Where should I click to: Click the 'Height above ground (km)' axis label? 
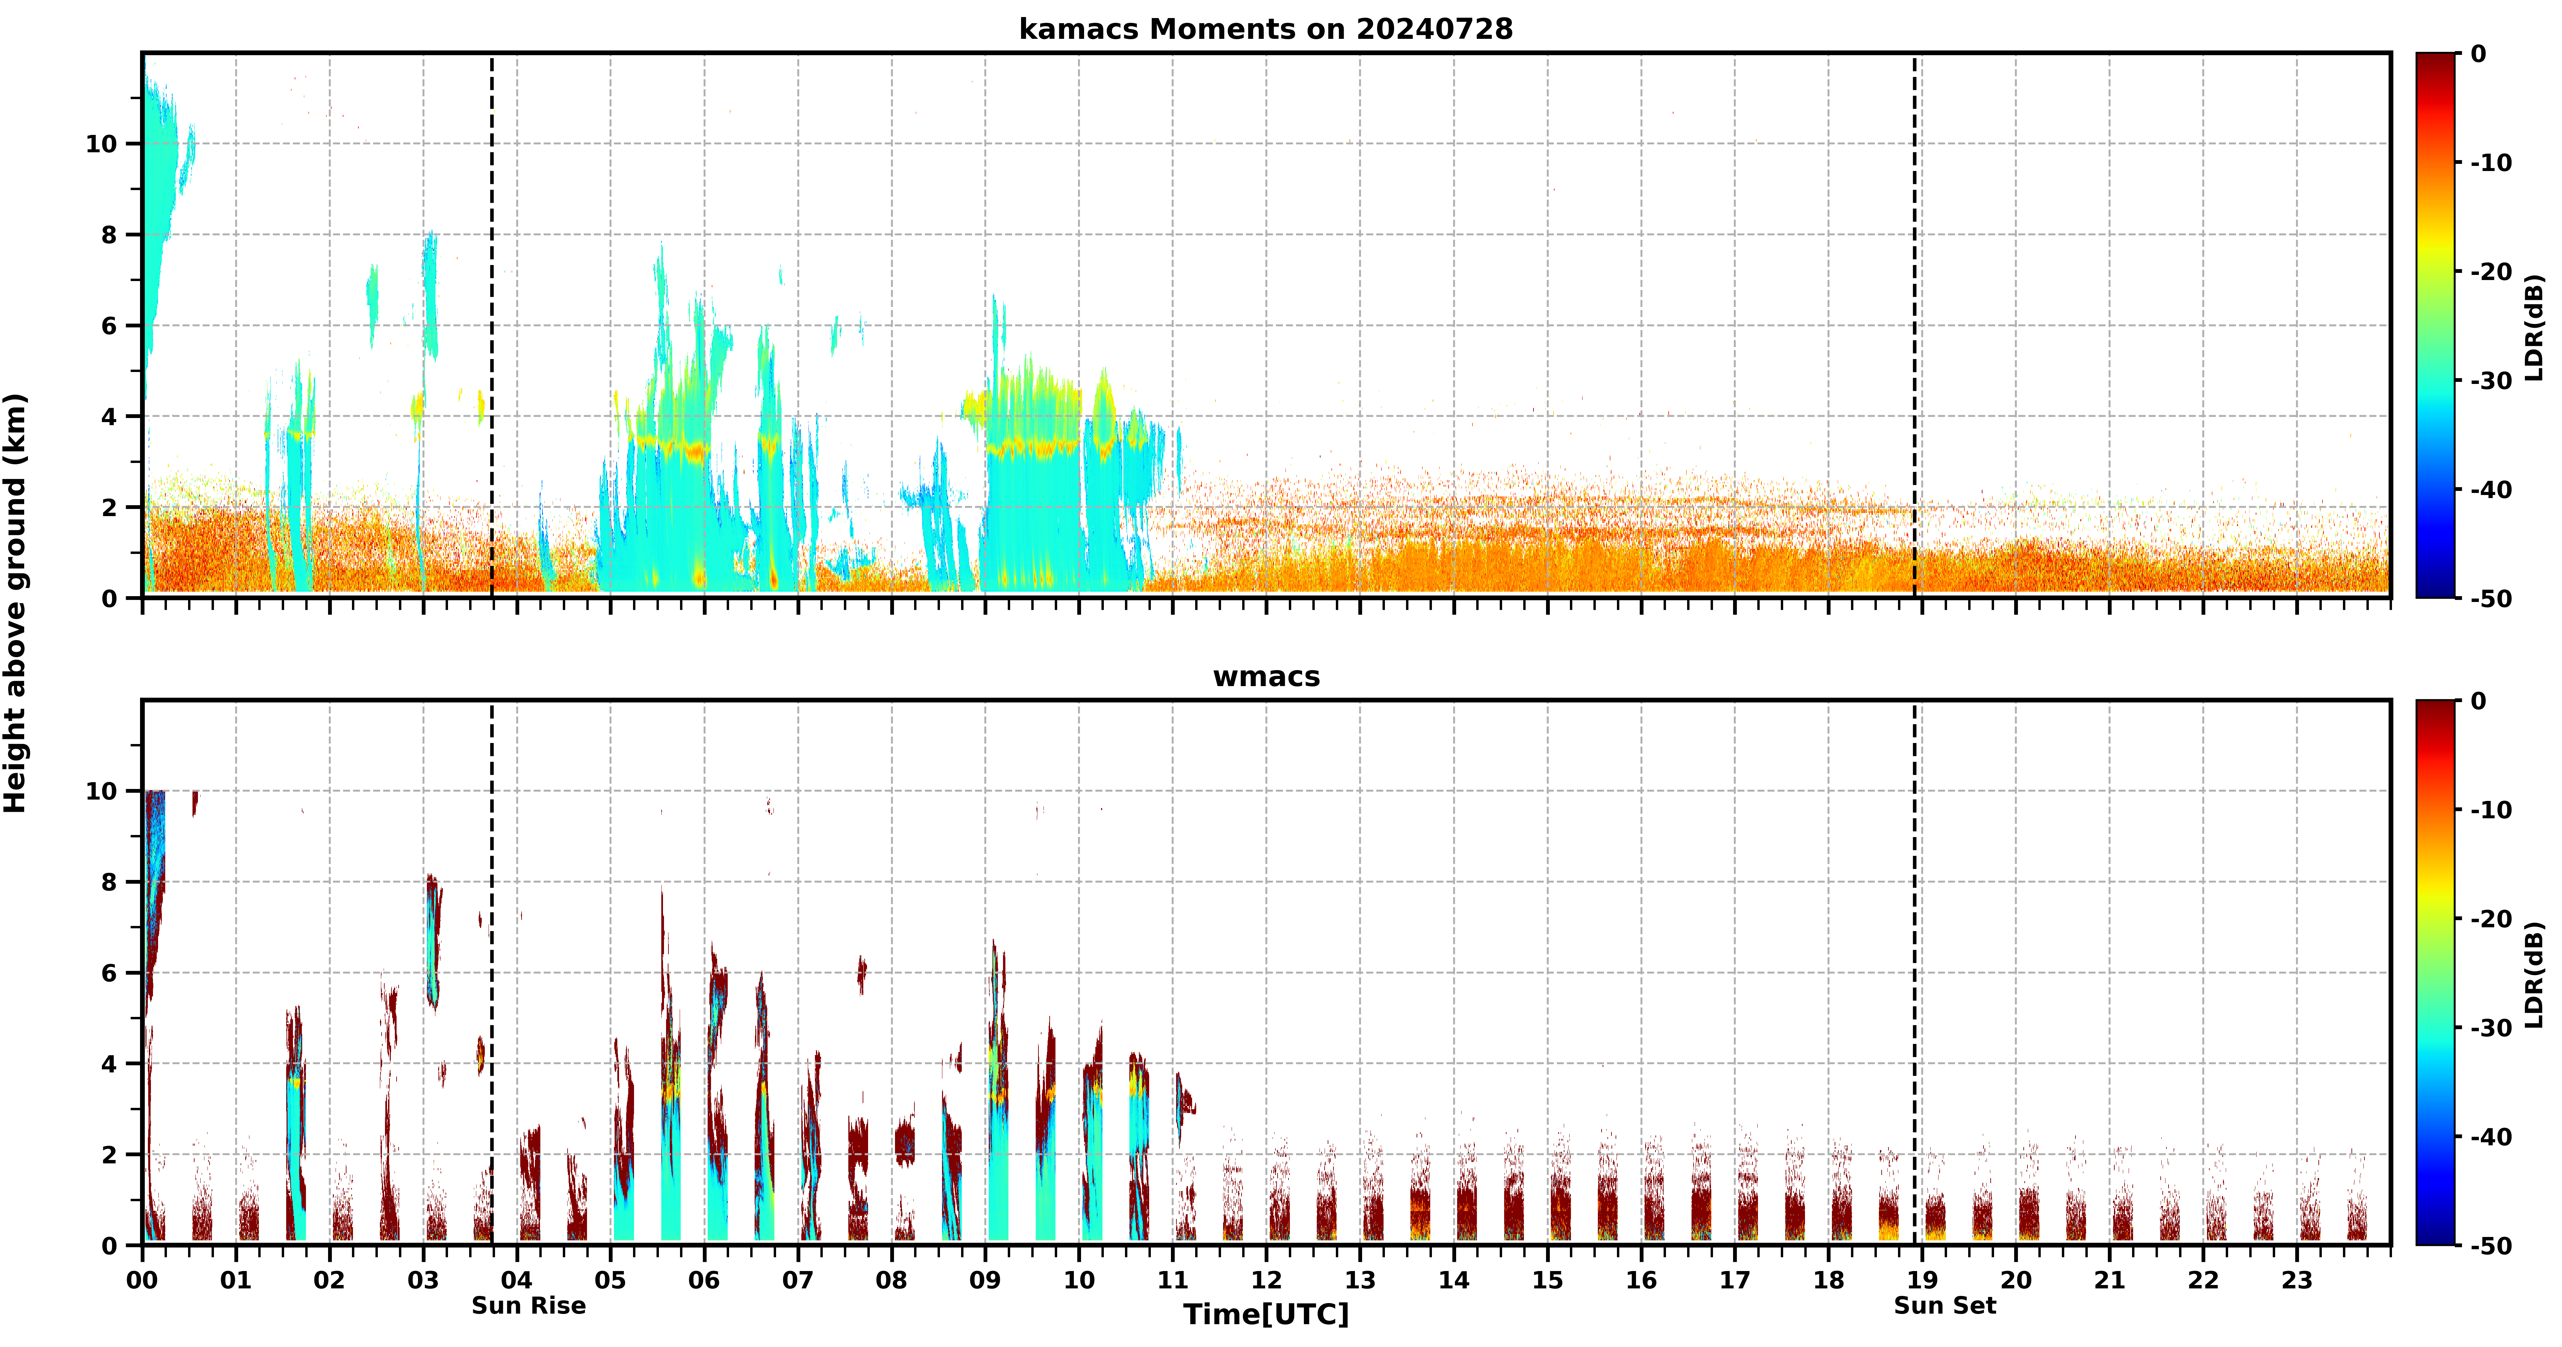(15, 603)
